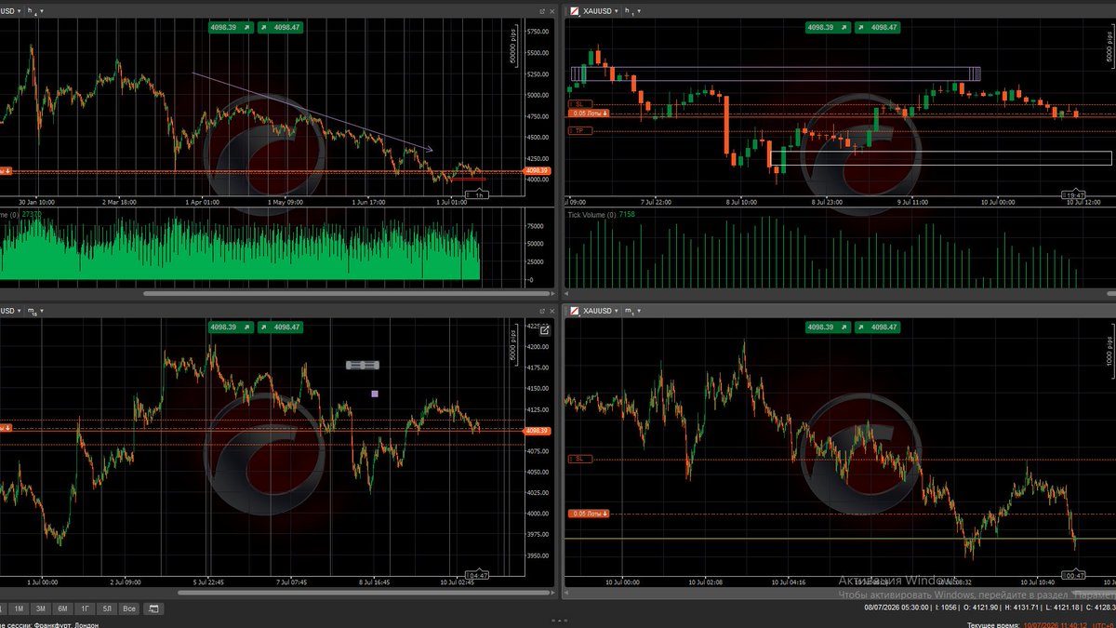Screen dimensions: 1116x628
Task: Click the 19:47 countdown marker in the top-right chart
Action: [1074, 194]
